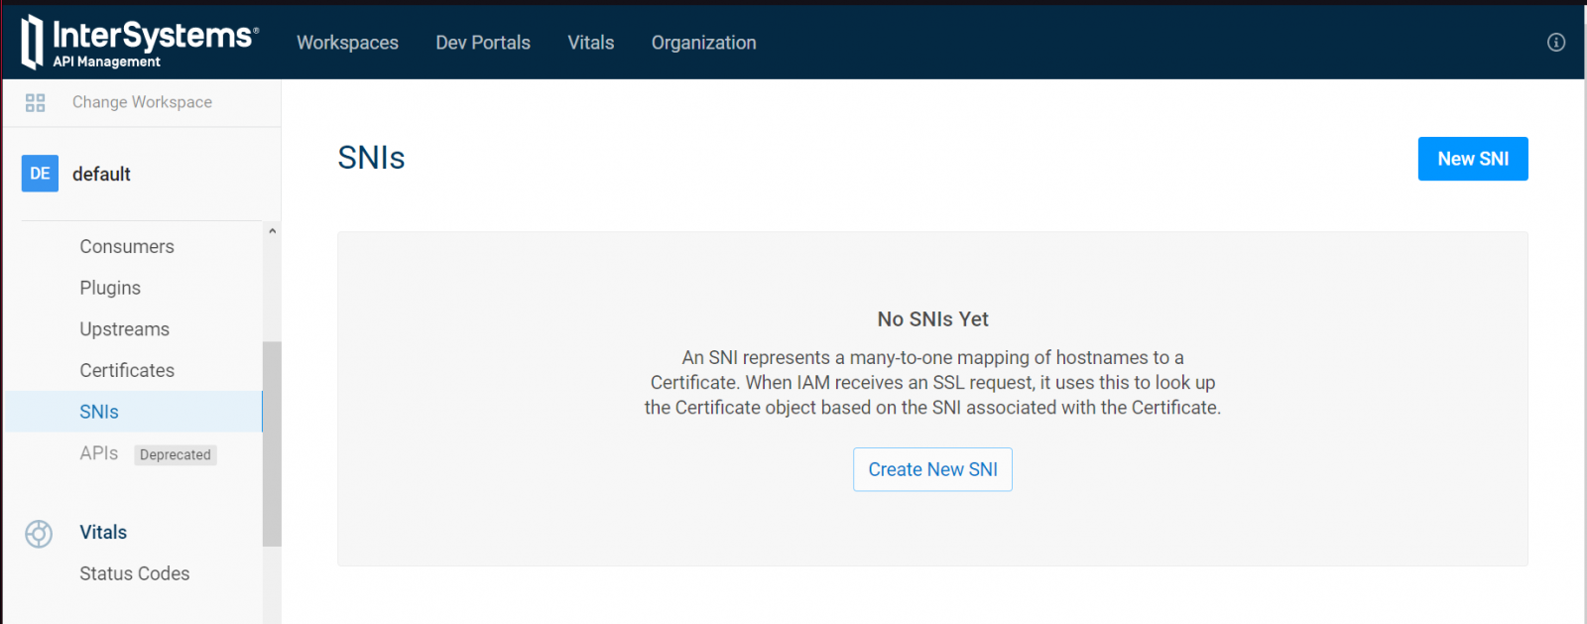Click the sidebar scrollbar thumb
Viewport: 1587px width, 624px height.
tap(272, 443)
